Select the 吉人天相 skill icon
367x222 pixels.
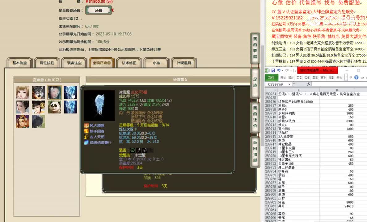(86, 137)
